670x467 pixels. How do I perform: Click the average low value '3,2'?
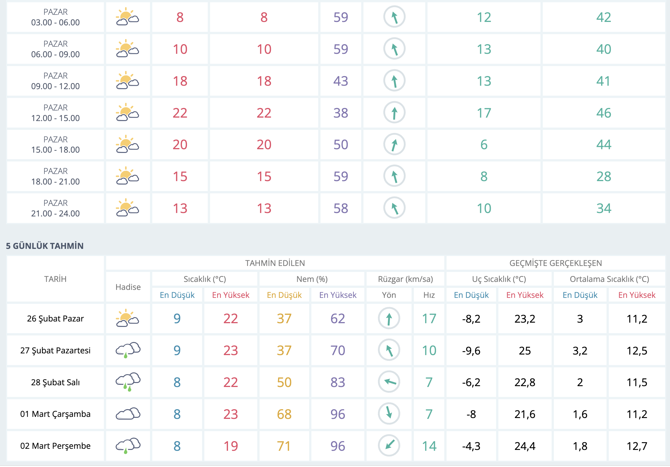[580, 351]
